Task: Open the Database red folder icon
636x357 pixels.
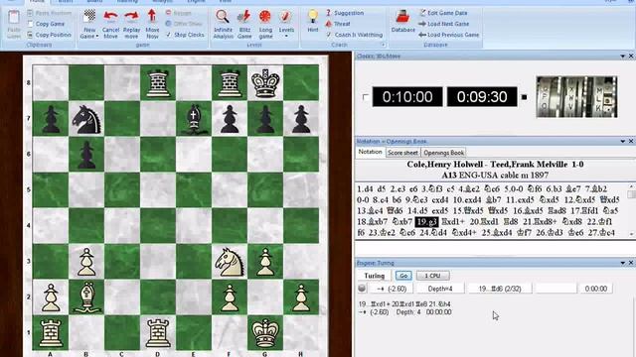Action: 402,17
